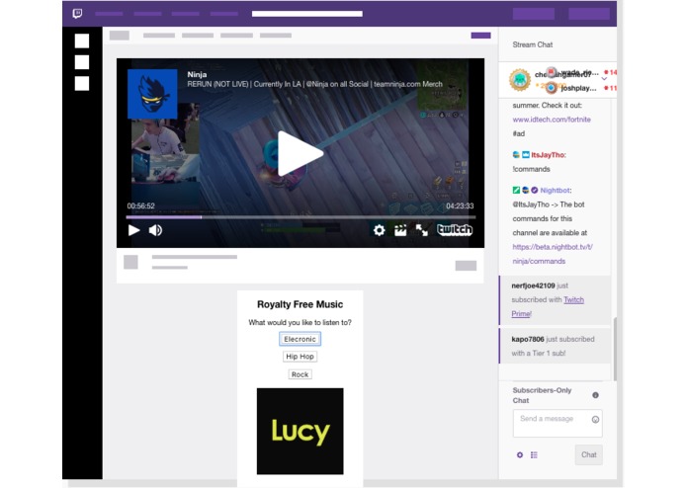Click the elapsed time 00:56:52

140,205
